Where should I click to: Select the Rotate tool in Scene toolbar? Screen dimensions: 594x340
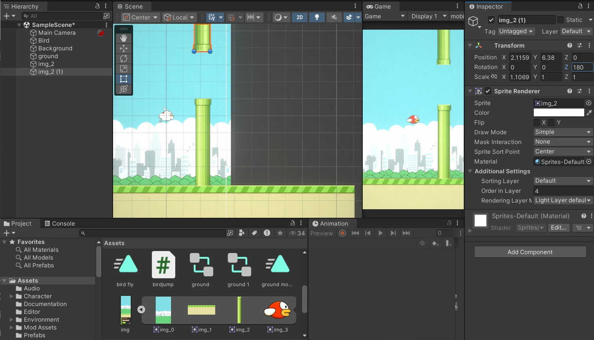124,59
